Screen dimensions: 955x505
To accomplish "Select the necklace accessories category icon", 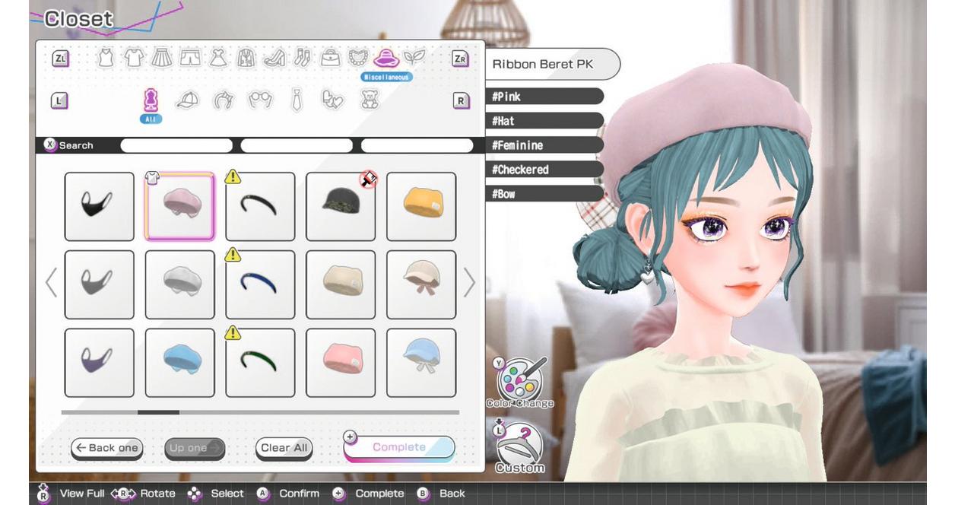I will coord(358,58).
